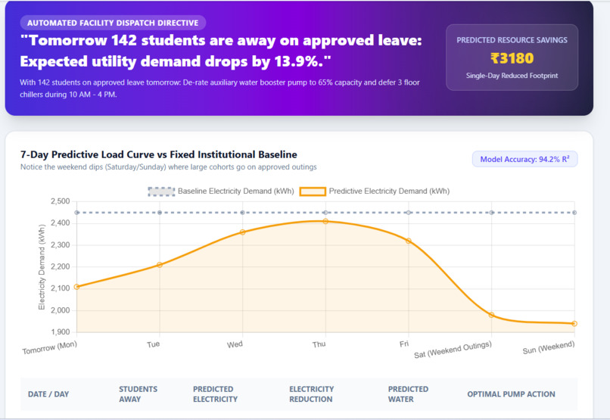Click the weekend dips subtitle text

[169, 166]
